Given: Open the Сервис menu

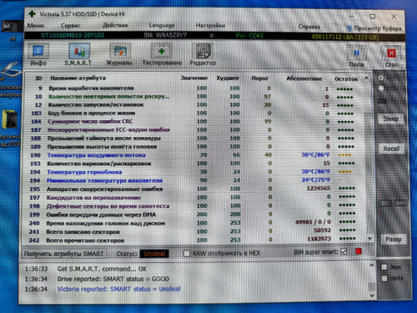Looking at the screenshot, I should pos(71,26).
